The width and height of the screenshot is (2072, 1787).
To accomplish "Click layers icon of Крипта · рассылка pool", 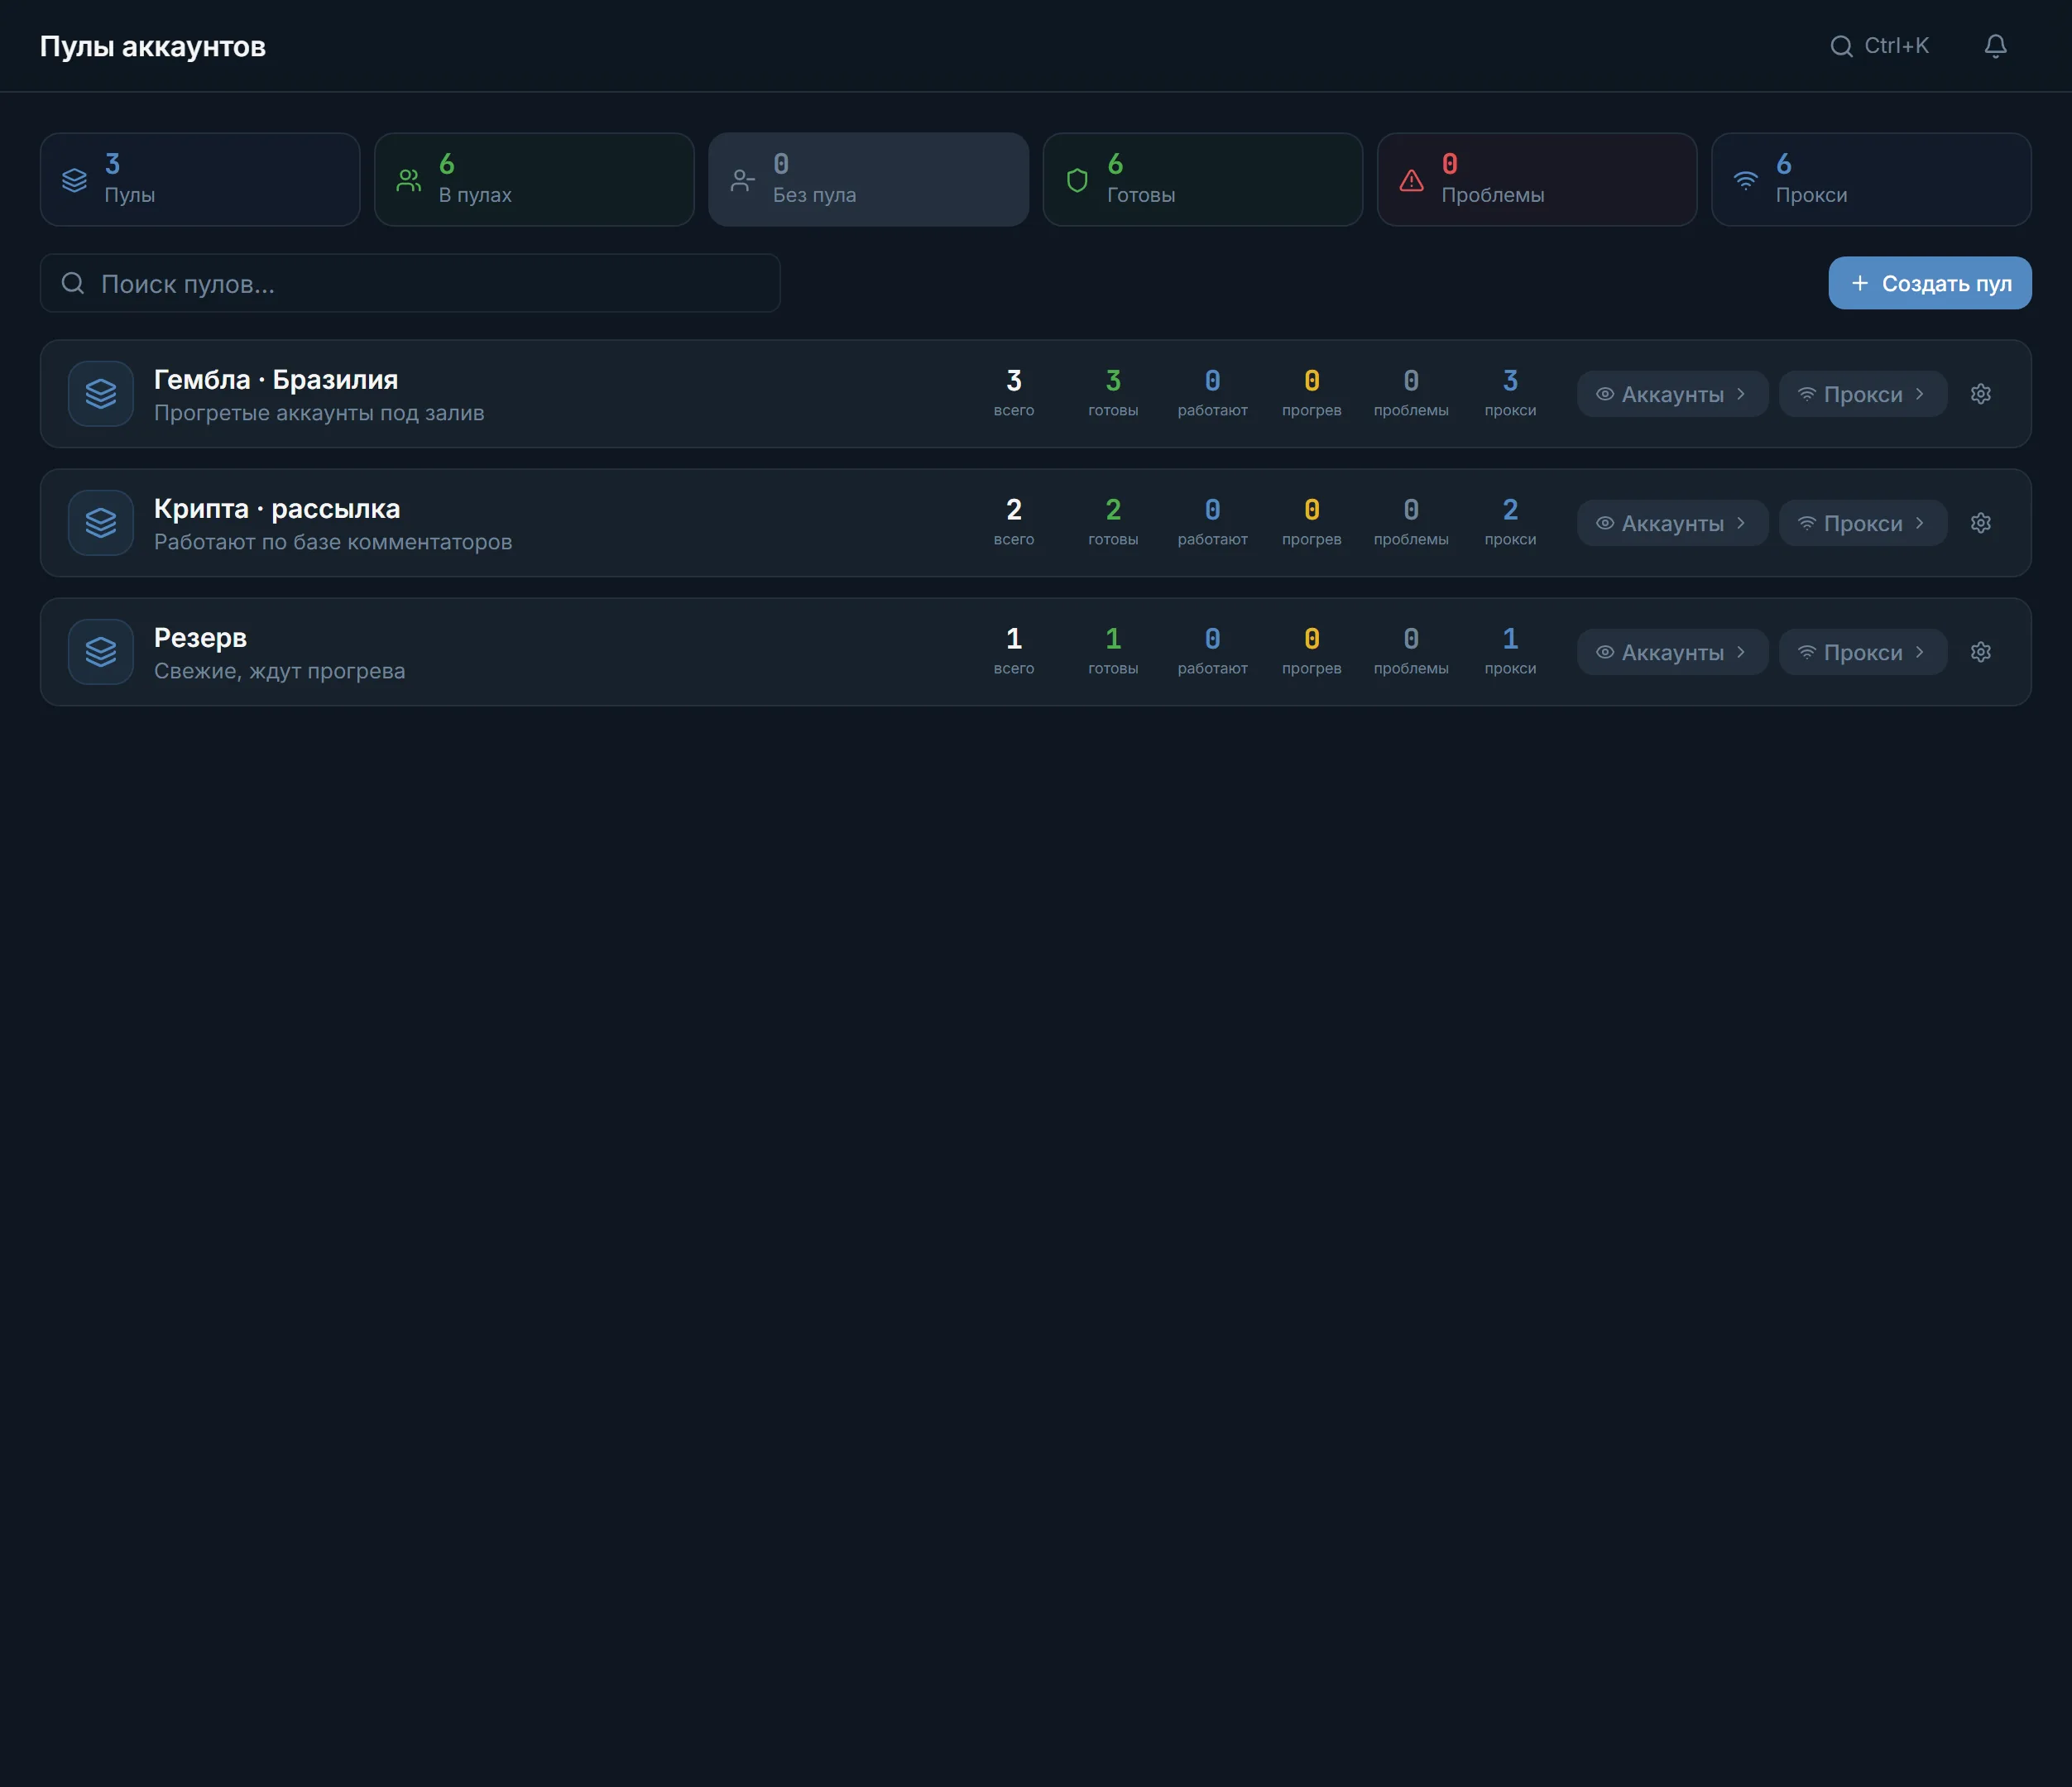I will point(101,523).
